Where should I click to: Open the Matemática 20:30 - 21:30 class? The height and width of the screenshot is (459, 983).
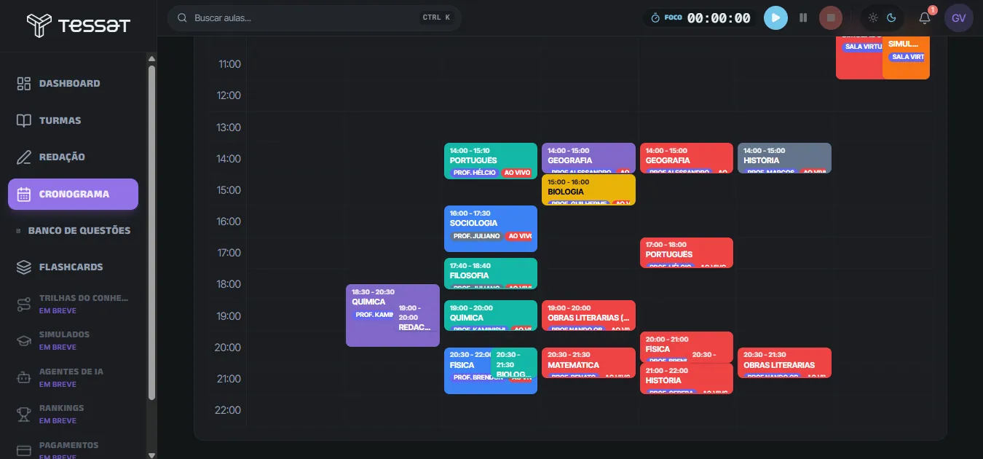[588, 363]
